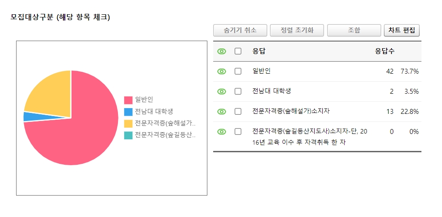This screenshot has width=442, height=217.
Task: Click the blue 전남대 대학생 legend swatch
Action: coord(128,112)
